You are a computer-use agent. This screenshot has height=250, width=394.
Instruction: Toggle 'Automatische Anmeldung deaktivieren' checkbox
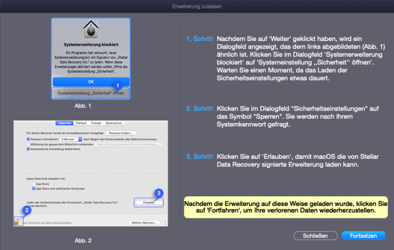tap(28, 150)
